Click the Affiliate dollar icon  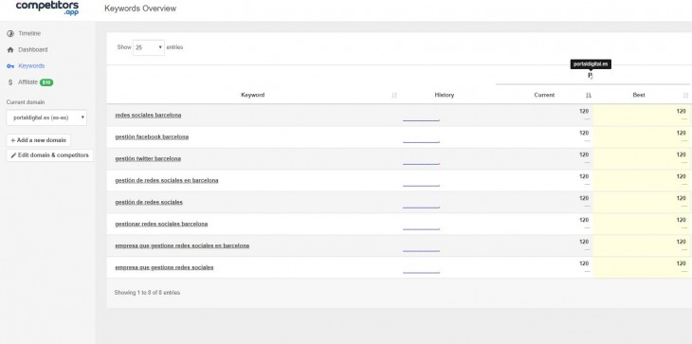pos(10,82)
